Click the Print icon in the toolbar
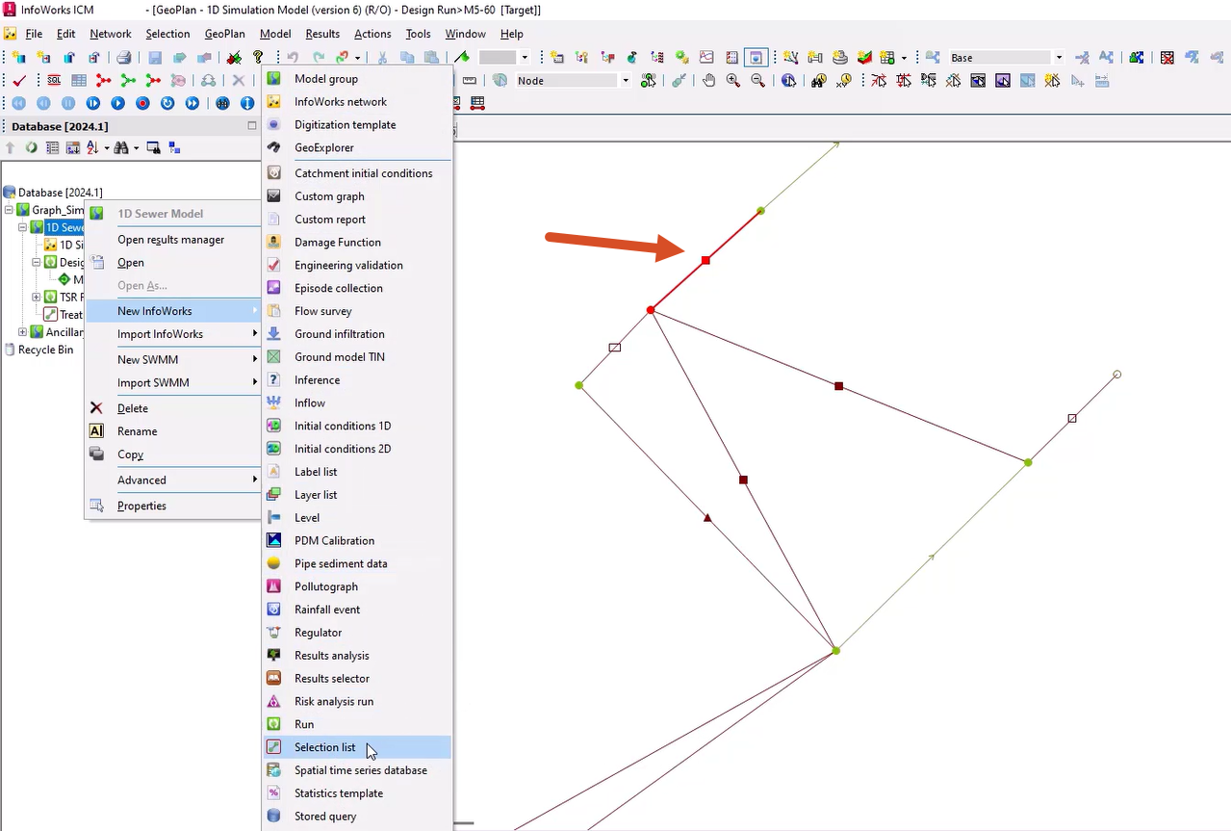 [124, 58]
